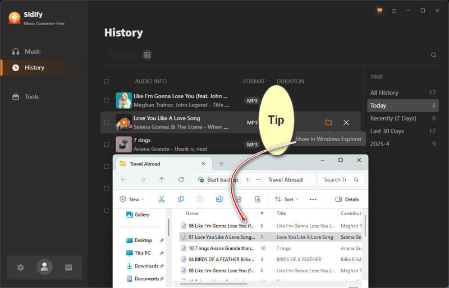Image resolution: width=449 pixels, height=288 pixels.
Task: Play the Love You Like A Love Song thumbnail
Action: tap(123, 122)
